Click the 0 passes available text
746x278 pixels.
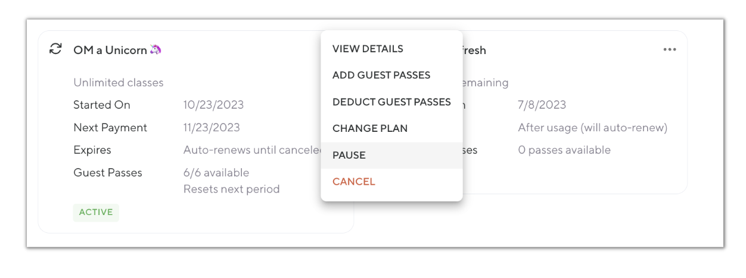(x=564, y=150)
